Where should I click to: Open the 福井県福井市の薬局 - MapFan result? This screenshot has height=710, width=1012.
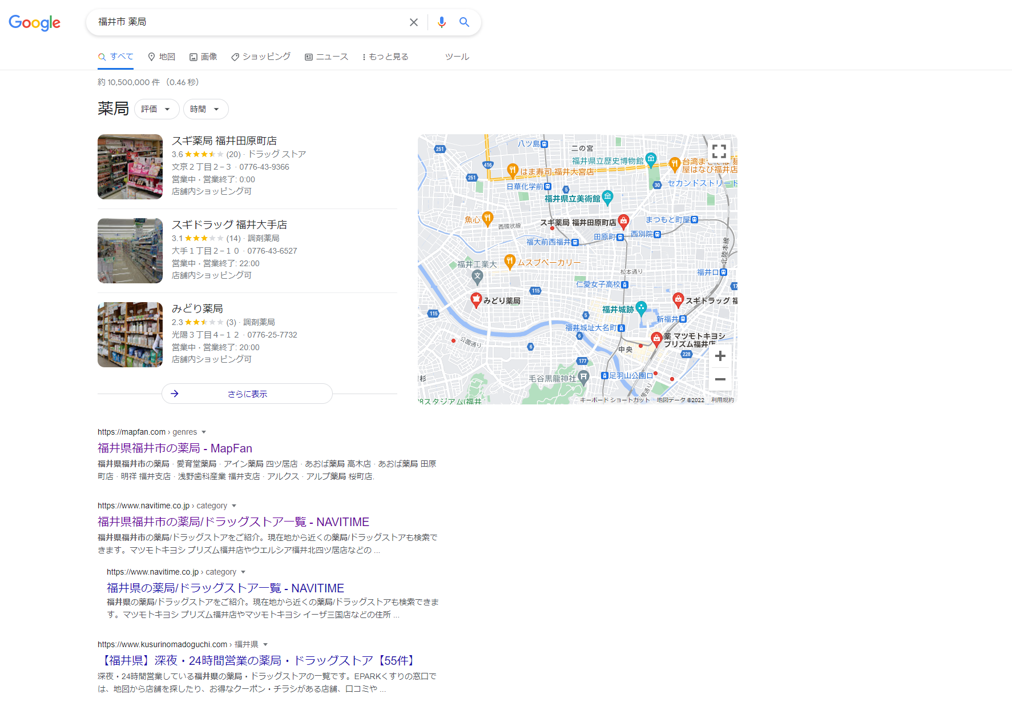click(x=175, y=448)
